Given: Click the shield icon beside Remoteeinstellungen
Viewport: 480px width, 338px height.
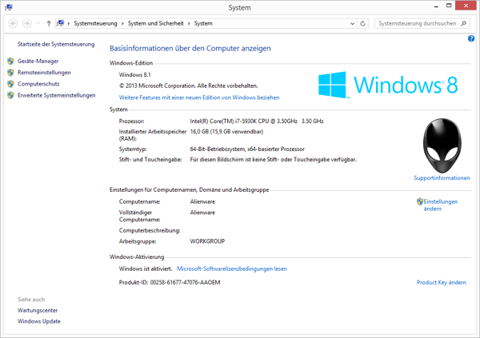Looking at the screenshot, I should [x=10, y=73].
